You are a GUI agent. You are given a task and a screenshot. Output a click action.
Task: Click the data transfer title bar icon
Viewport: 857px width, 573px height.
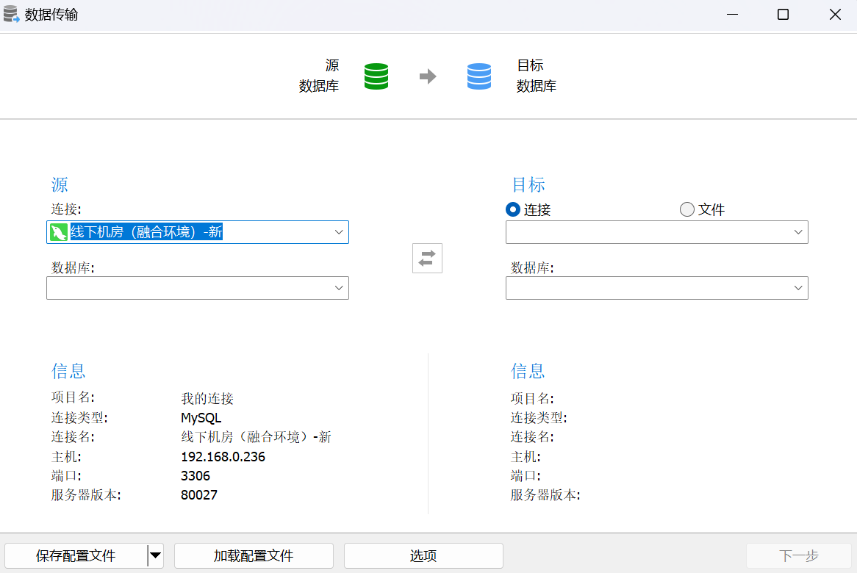point(11,14)
